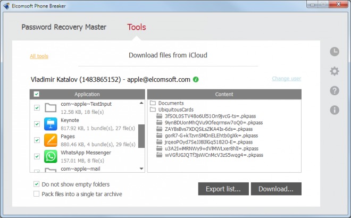Uncheck the com~apple~TextInput checkbox
This screenshot has width=351, height=218.
(x=37, y=107)
